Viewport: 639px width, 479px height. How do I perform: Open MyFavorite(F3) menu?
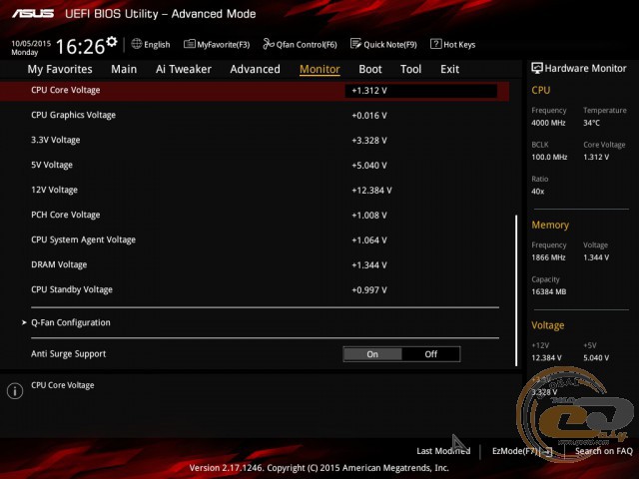(217, 44)
